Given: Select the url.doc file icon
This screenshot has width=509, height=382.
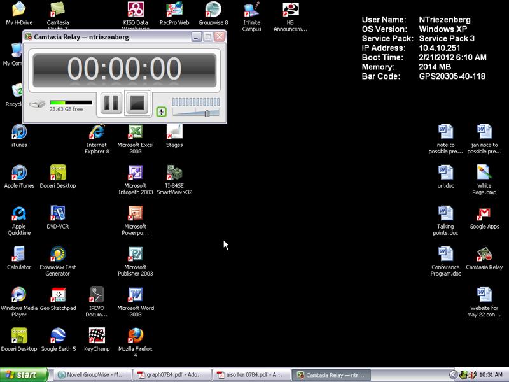Looking at the screenshot, I should (445, 177).
